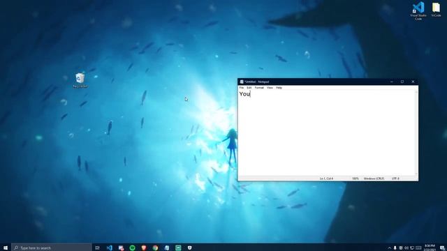Open Visual Studio Code from the taskbar

tap(110, 248)
